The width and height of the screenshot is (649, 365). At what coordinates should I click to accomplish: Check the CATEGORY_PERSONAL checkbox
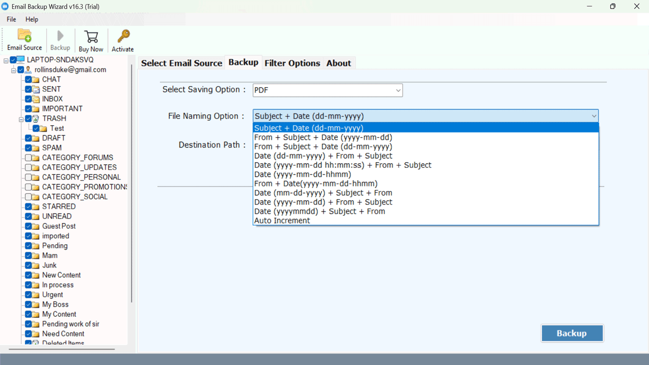[28, 177]
